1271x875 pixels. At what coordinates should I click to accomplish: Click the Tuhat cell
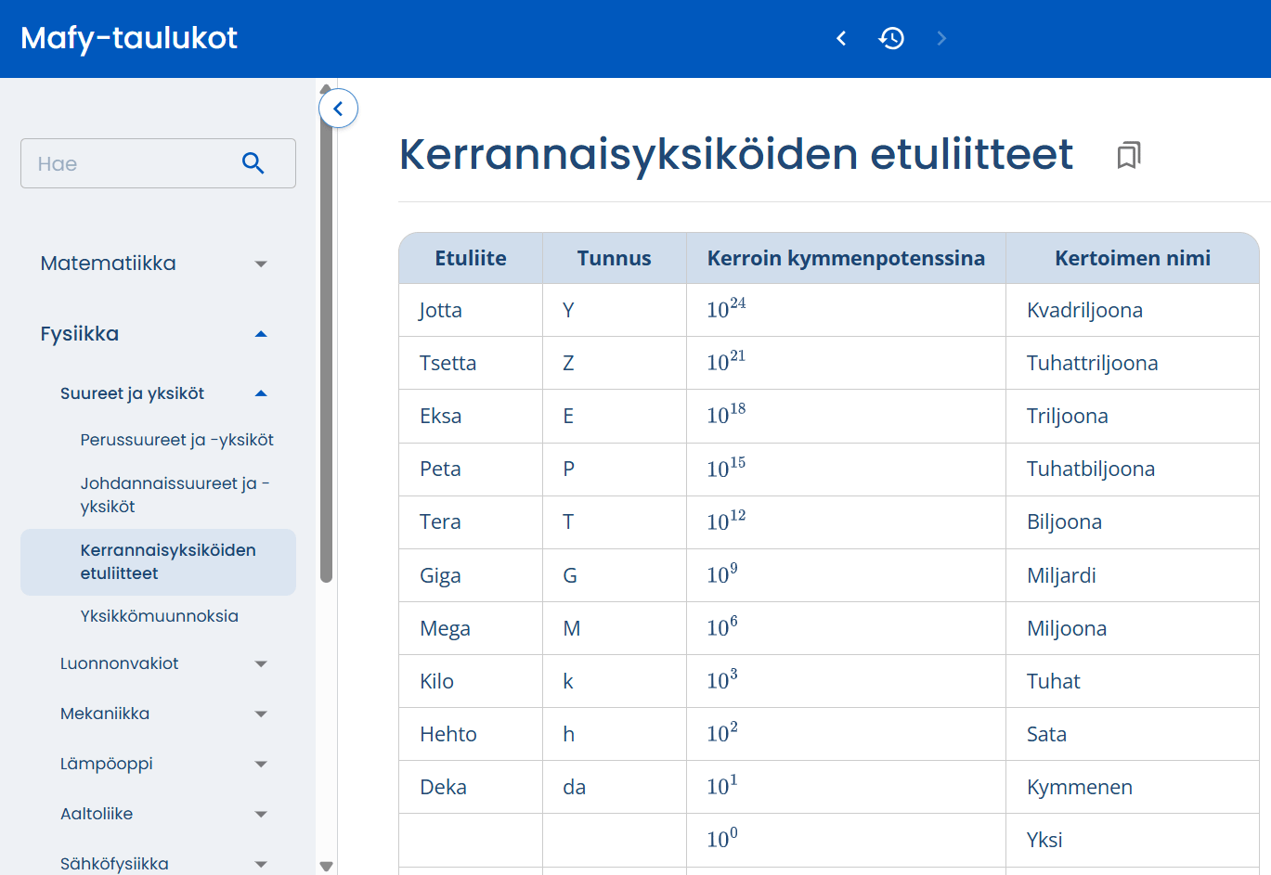click(1133, 681)
